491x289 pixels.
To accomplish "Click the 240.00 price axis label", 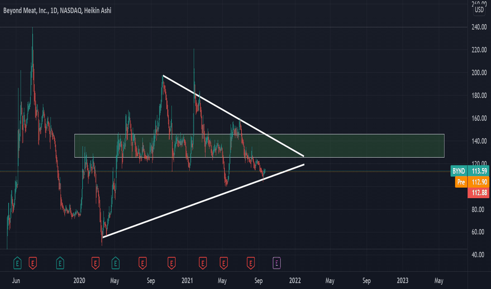I will coord(479,27).
